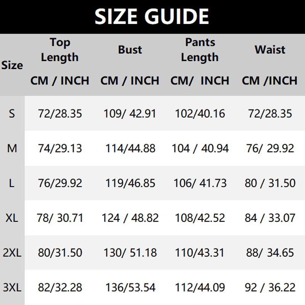Click the 130/ 51.18 bust value
This screenshot has width=305, height=305.
pos(130,253)
